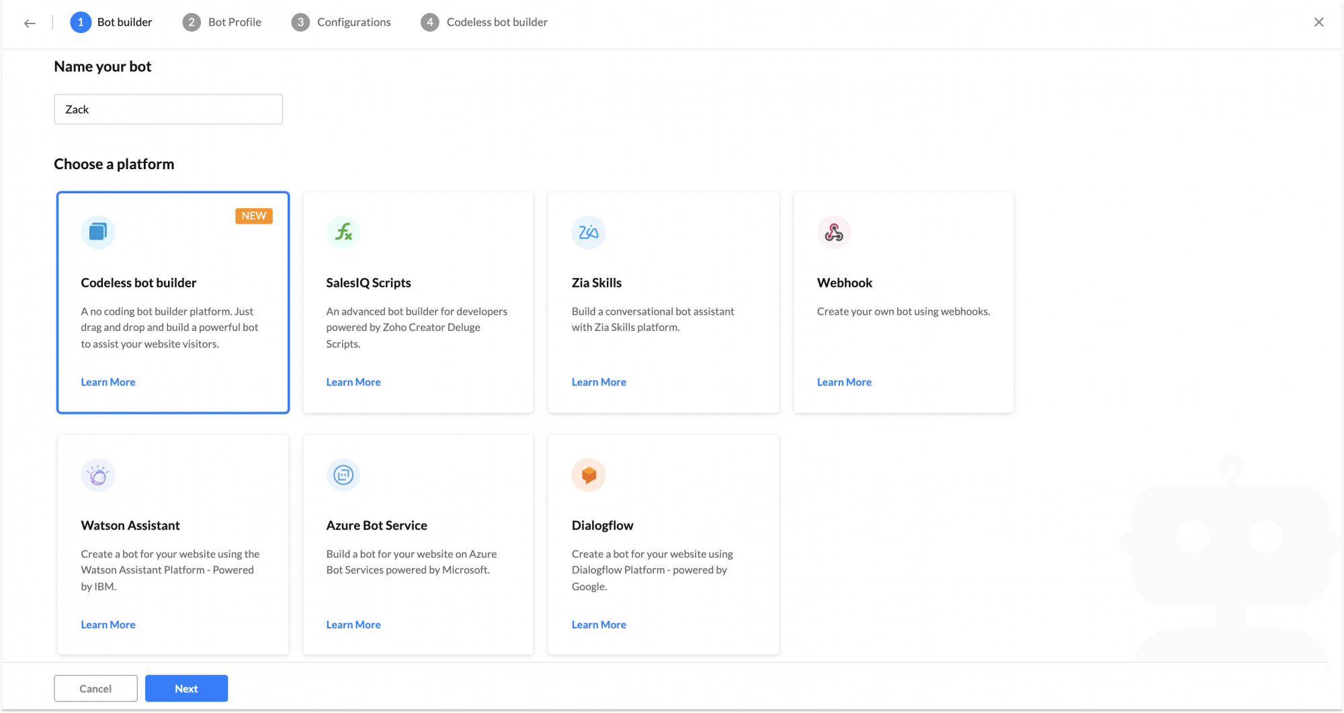Viewport: 1344px width, 713px height.
Task: Jump to the Configurations step
Action: coord(341,22)
